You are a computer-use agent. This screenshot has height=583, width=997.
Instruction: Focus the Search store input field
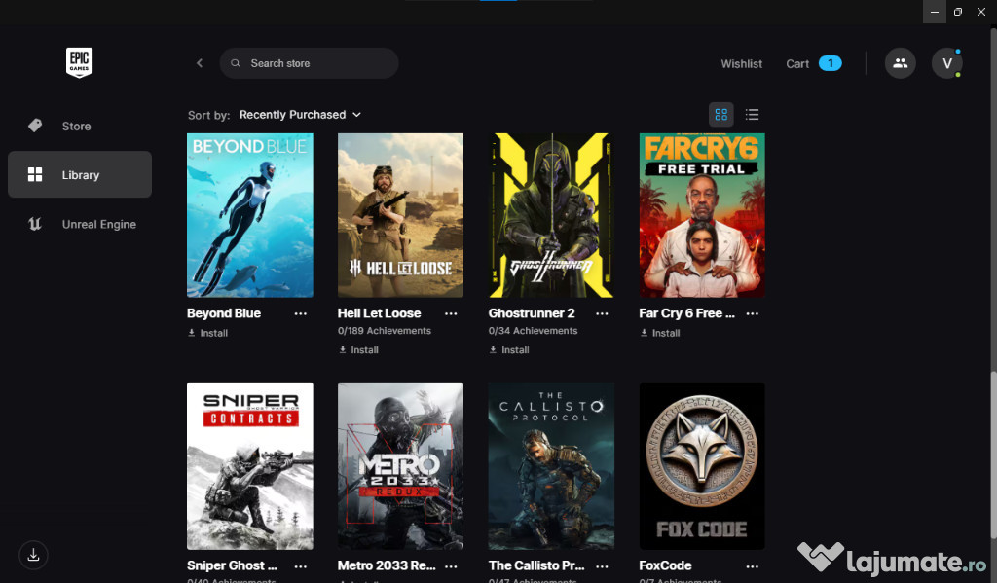click(309, 63)
